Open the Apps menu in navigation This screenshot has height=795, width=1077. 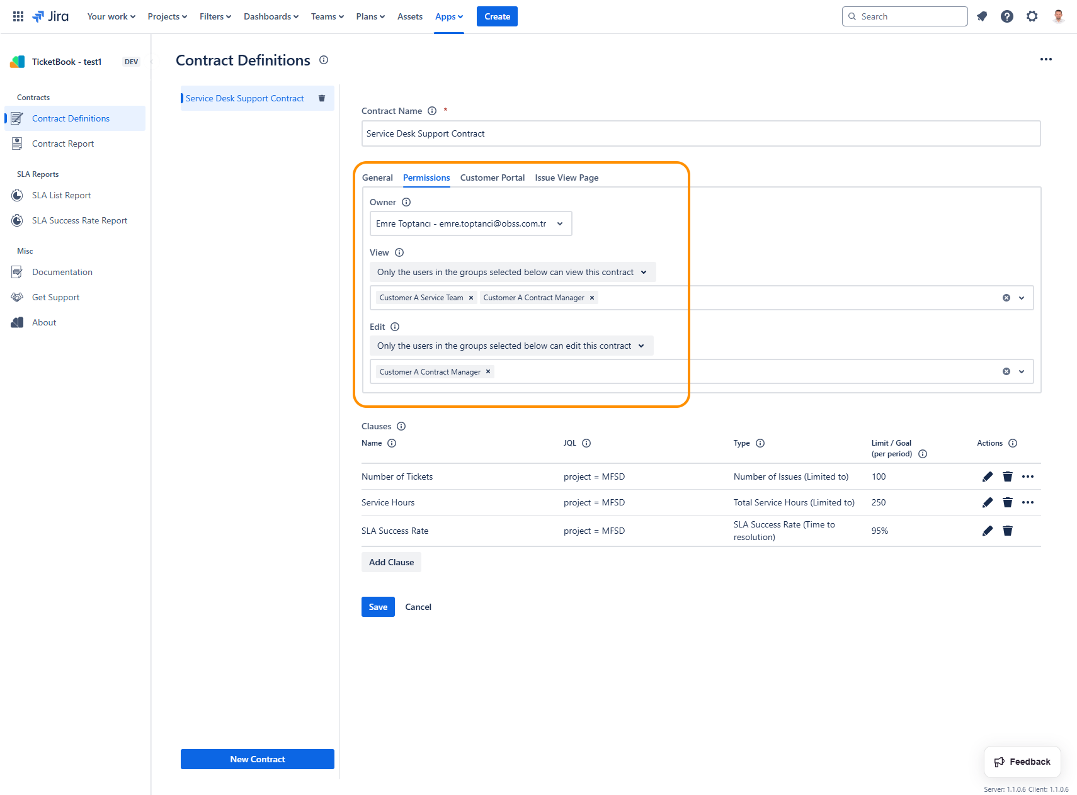coord(448,16)
